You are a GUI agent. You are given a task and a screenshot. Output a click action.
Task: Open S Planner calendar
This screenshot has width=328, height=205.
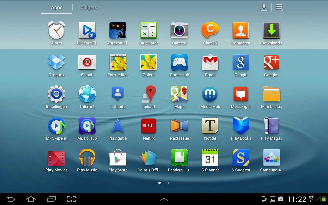tap(210, 158)
